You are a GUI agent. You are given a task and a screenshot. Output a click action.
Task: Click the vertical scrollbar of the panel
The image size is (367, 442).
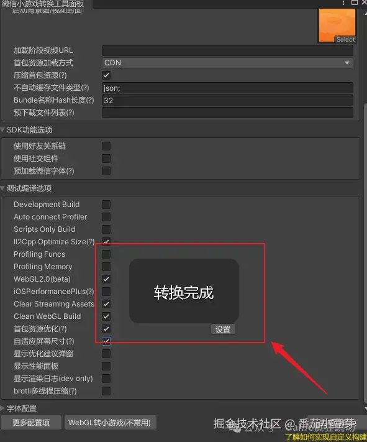click(365, 254)
